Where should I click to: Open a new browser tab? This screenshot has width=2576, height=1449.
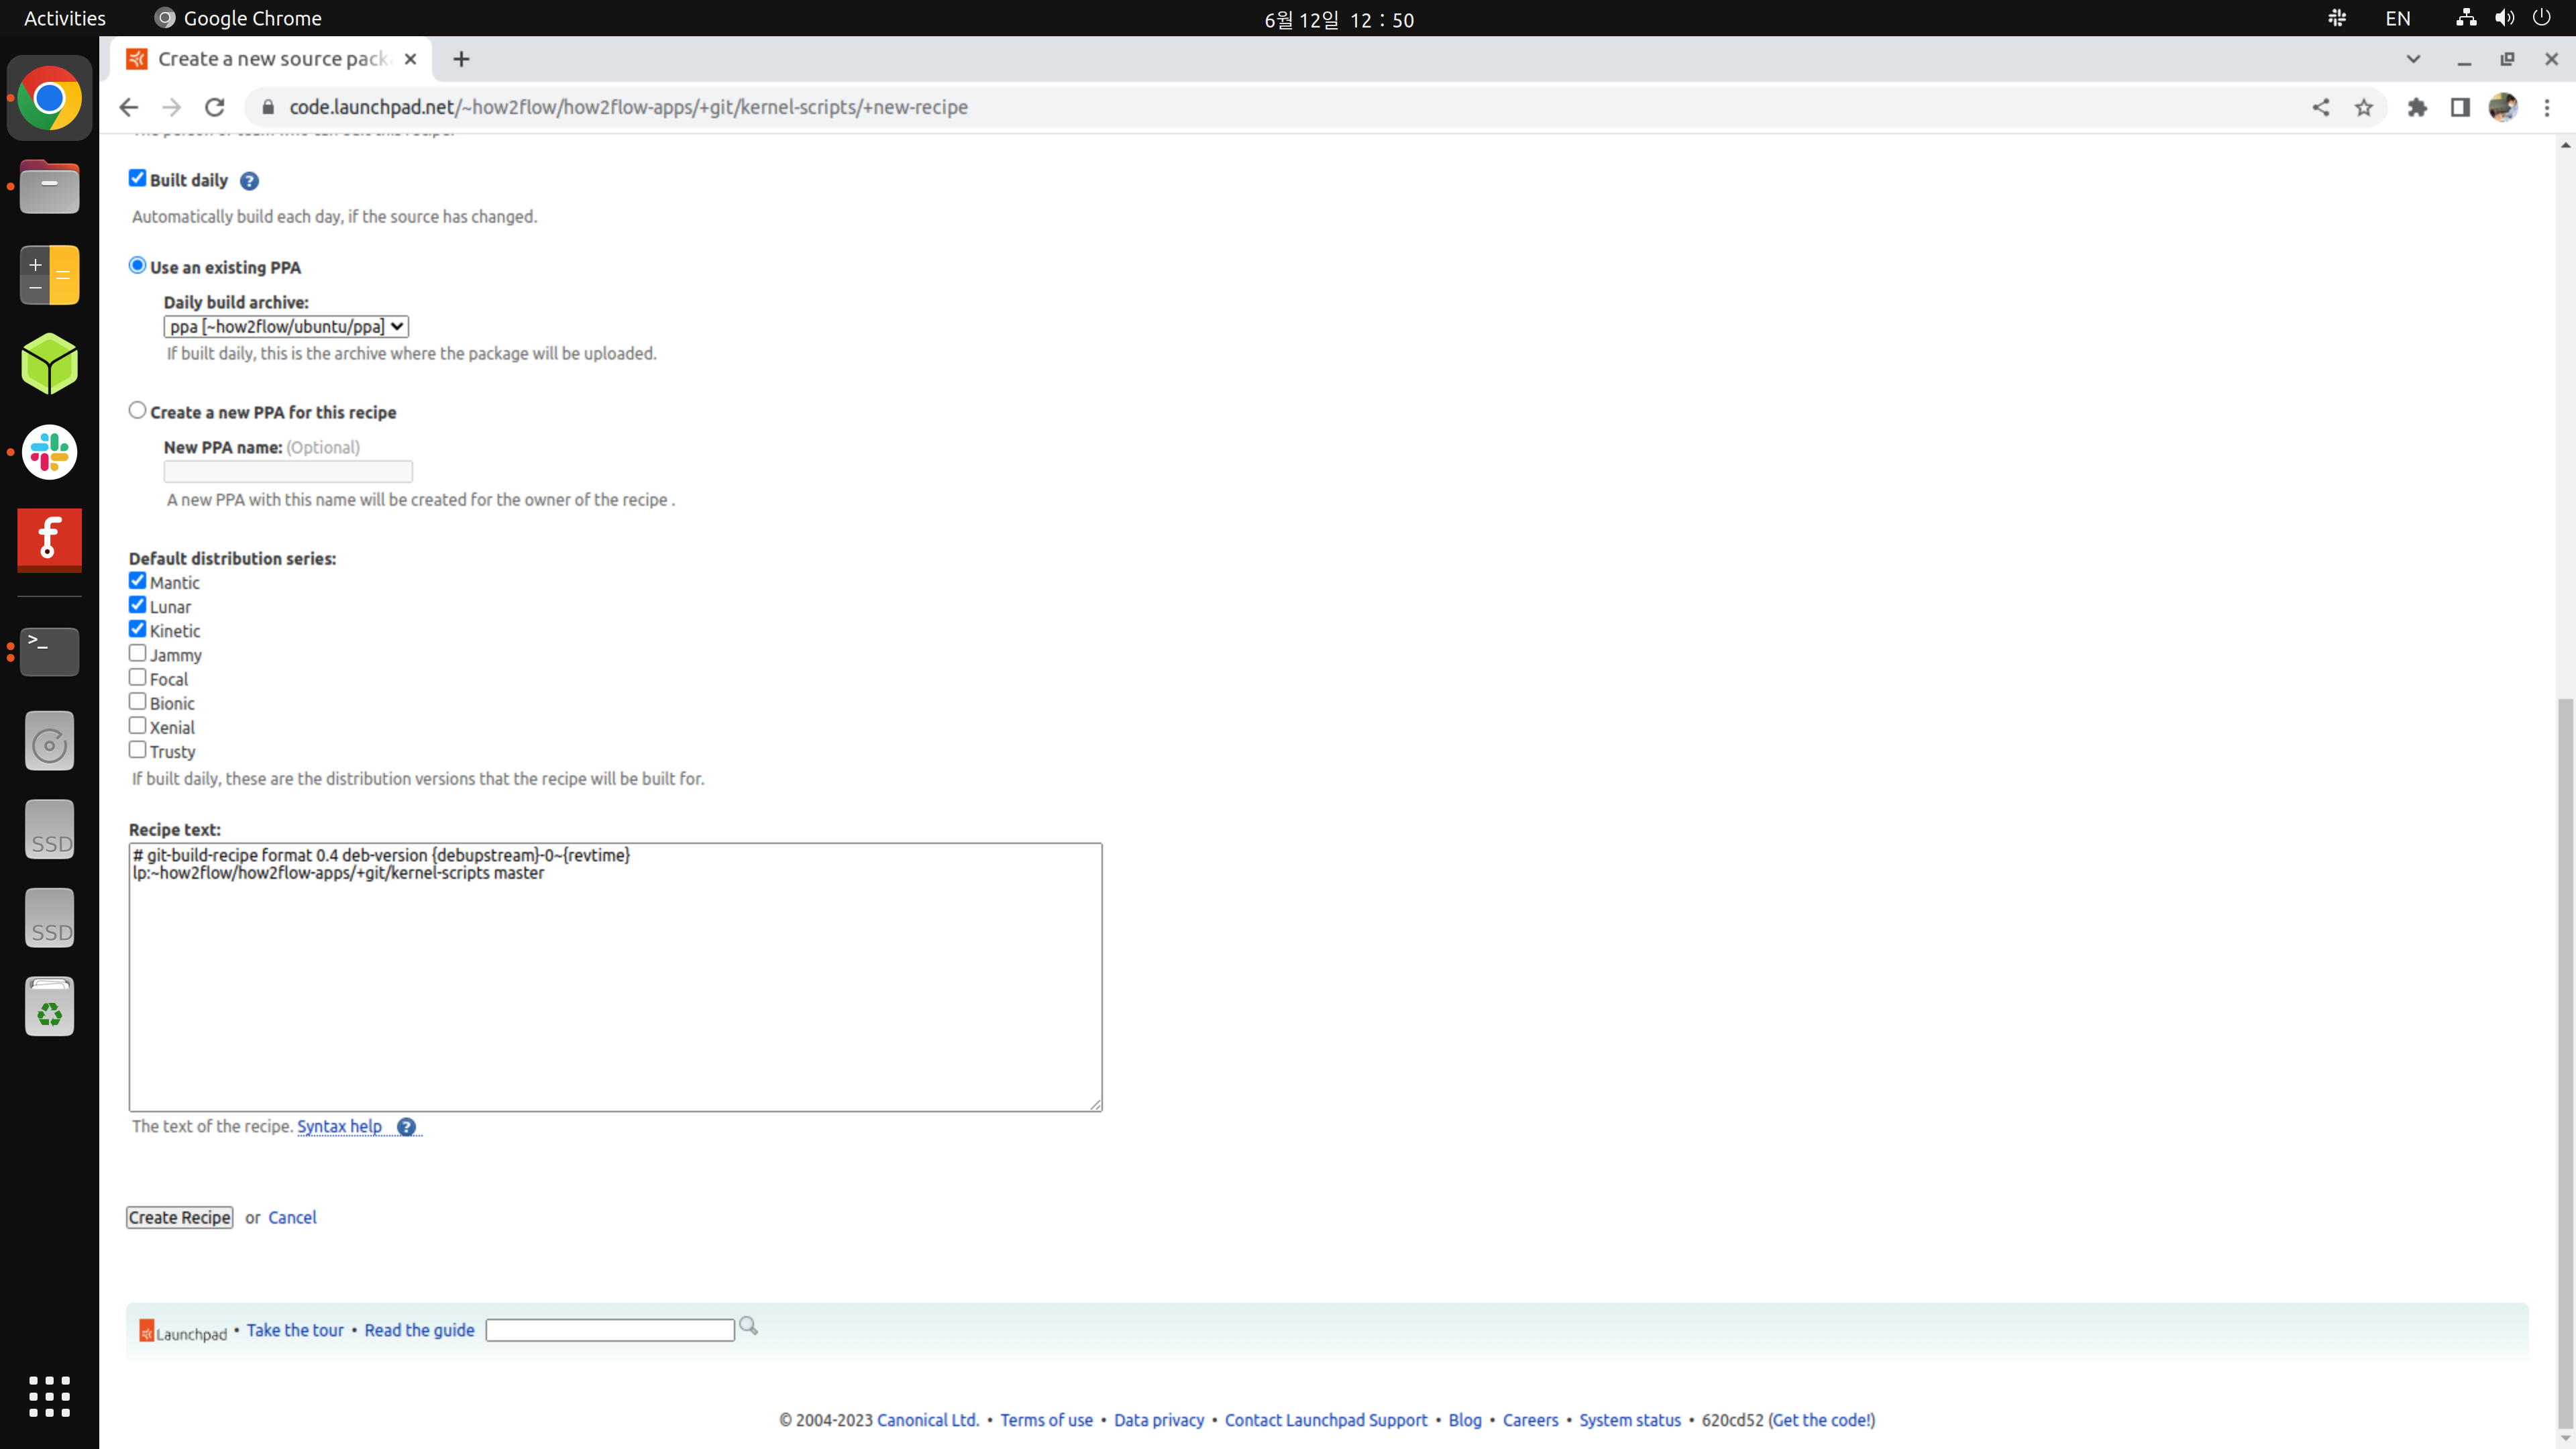click(461, 59)
